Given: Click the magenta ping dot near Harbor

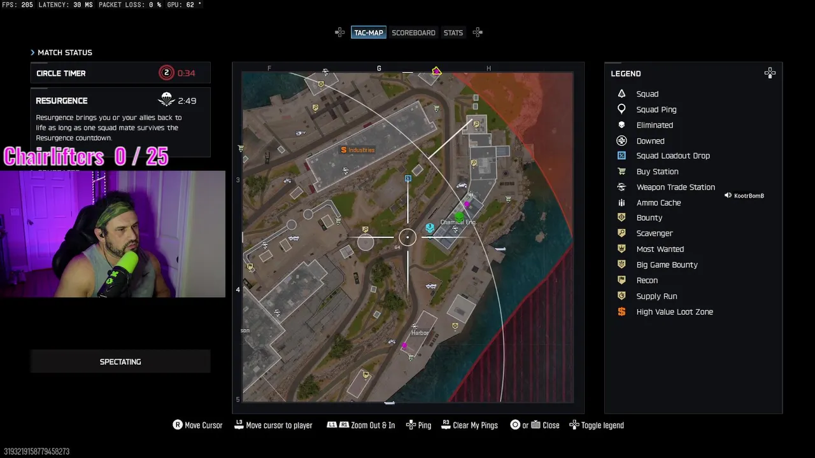Looking at the screenshot, I should pyautogui.click(x=404, y=345).
